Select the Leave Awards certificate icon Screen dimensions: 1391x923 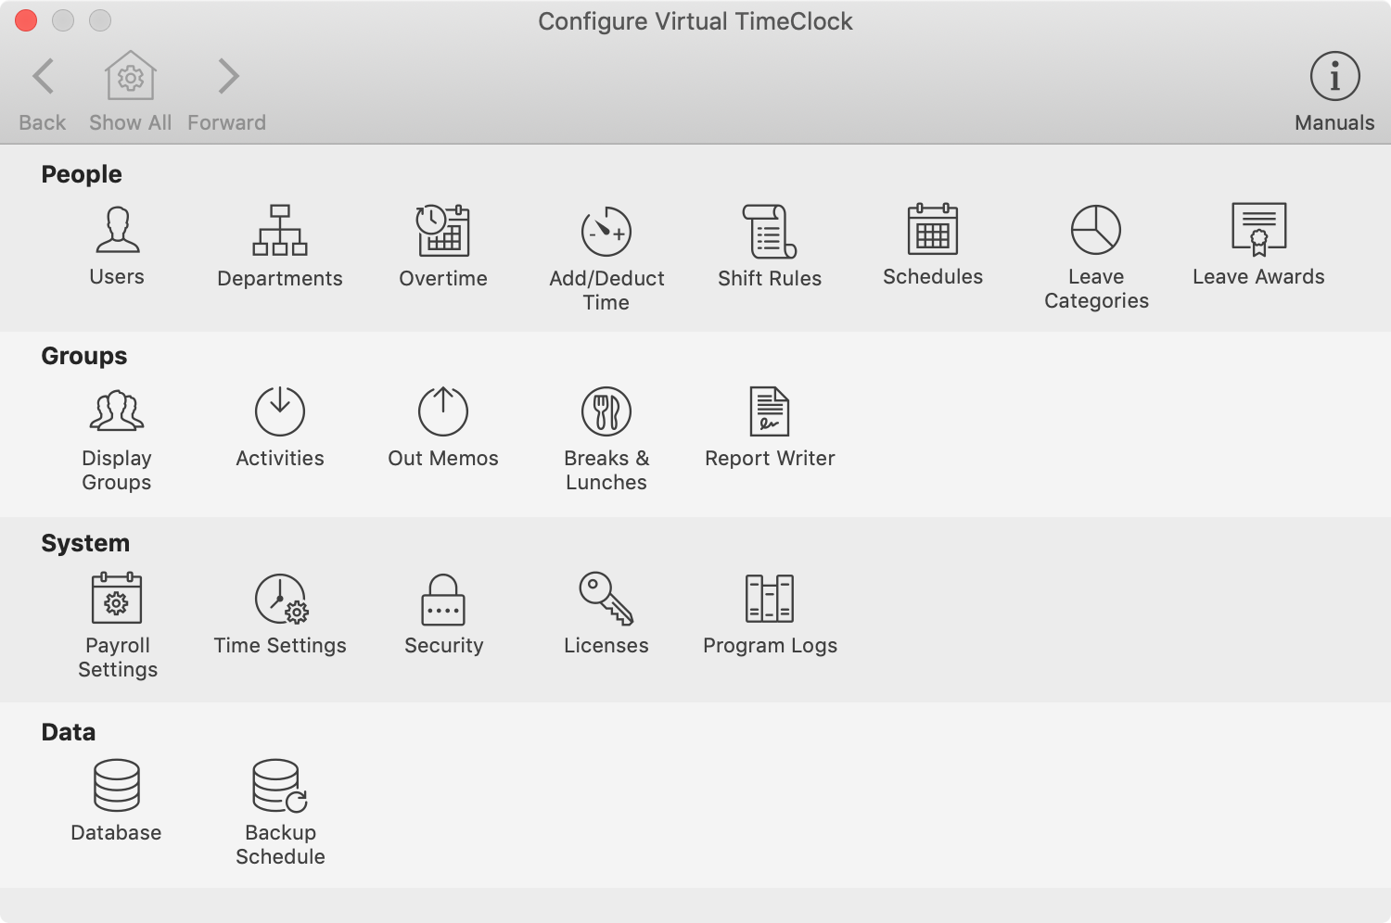click(x=1258, y=230)
